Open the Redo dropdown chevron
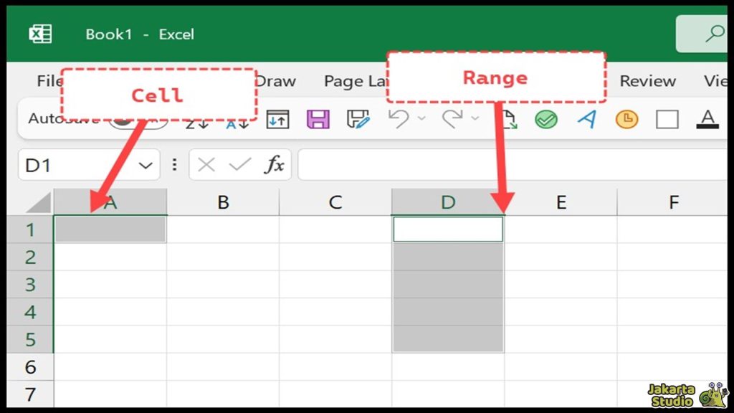 474,118
